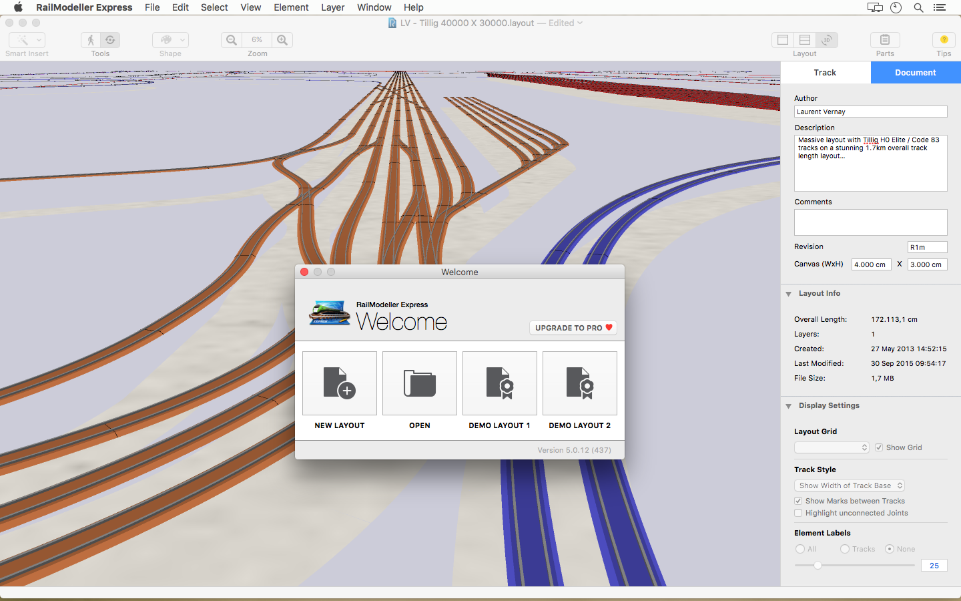
Task: Open the Select menu
Action: [x=214, y=7]
